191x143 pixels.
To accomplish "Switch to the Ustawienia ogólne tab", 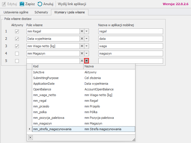I will [16, 13].
